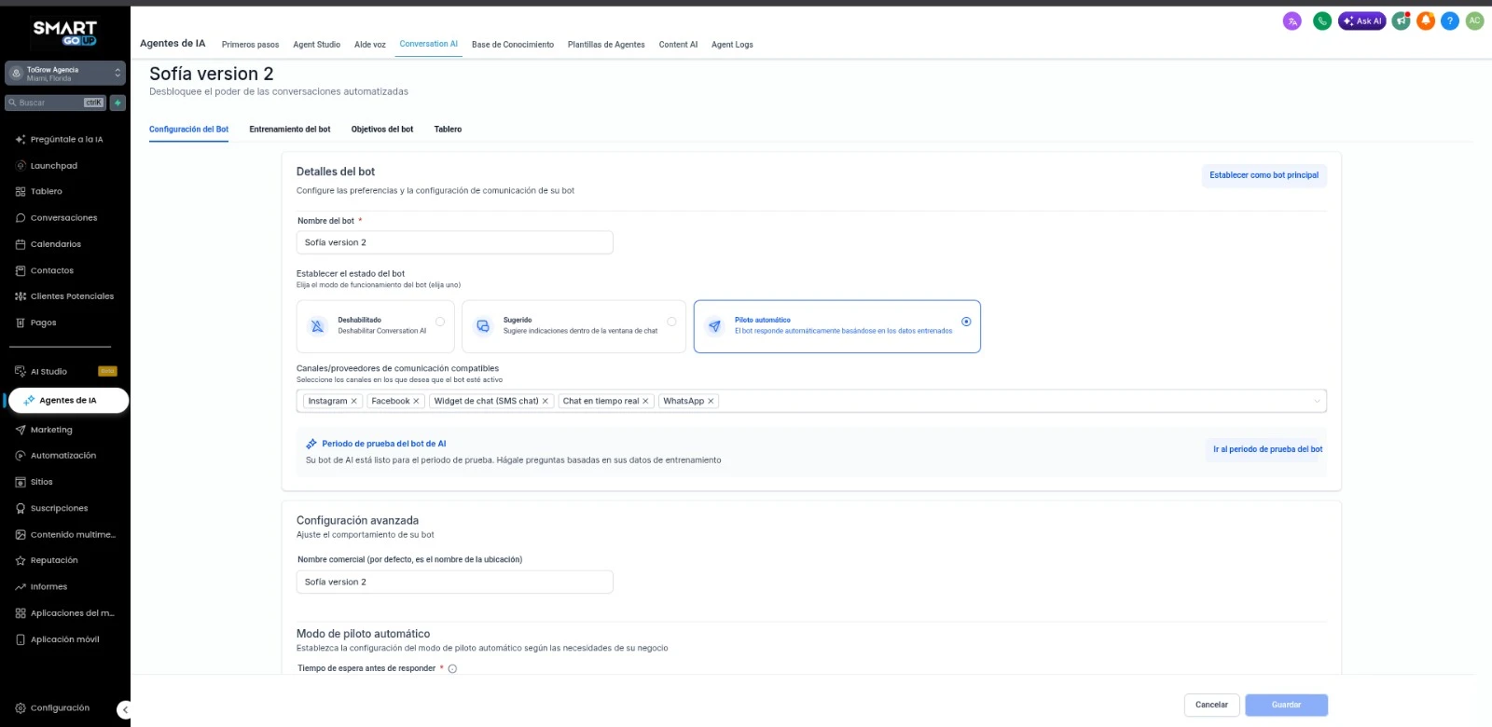Remove the Instagram channel tag

354,401
